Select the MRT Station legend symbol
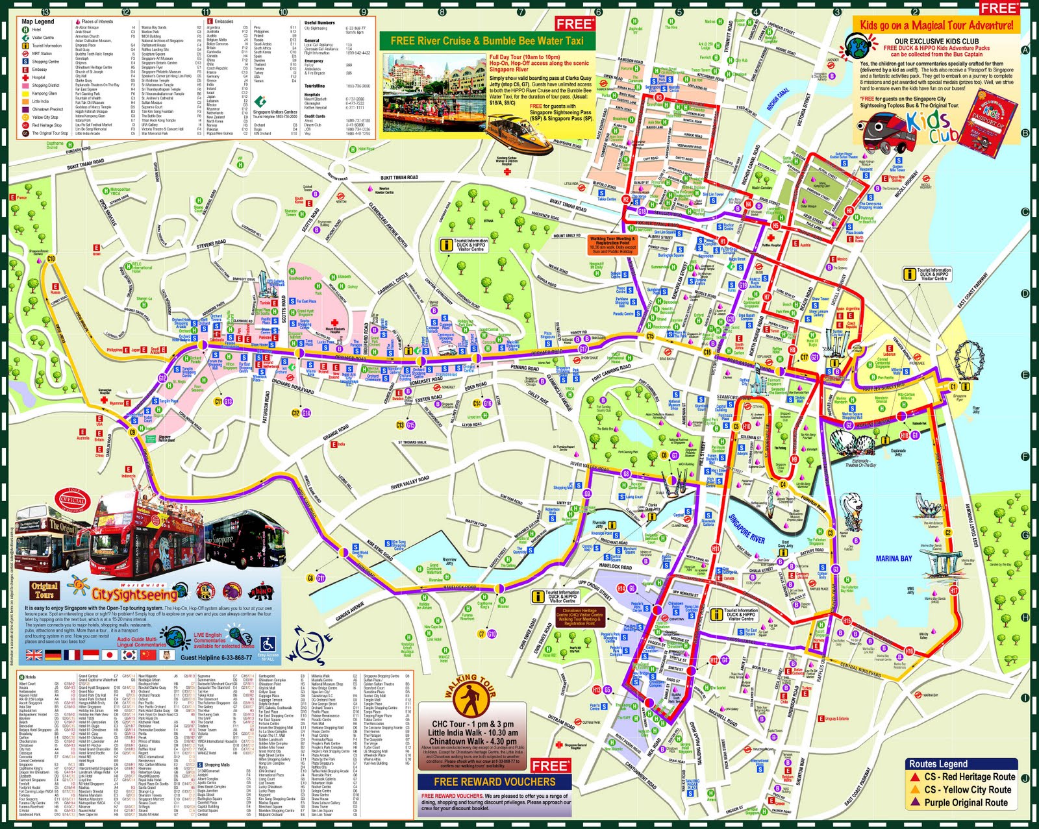 (x=25, y=54)
